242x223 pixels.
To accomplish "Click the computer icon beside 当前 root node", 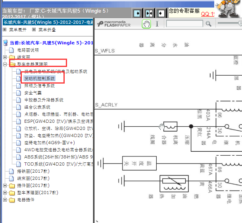I will (x=6, y=43).
